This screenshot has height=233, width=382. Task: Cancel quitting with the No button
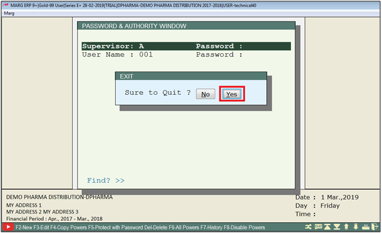[x=206, y=94]
